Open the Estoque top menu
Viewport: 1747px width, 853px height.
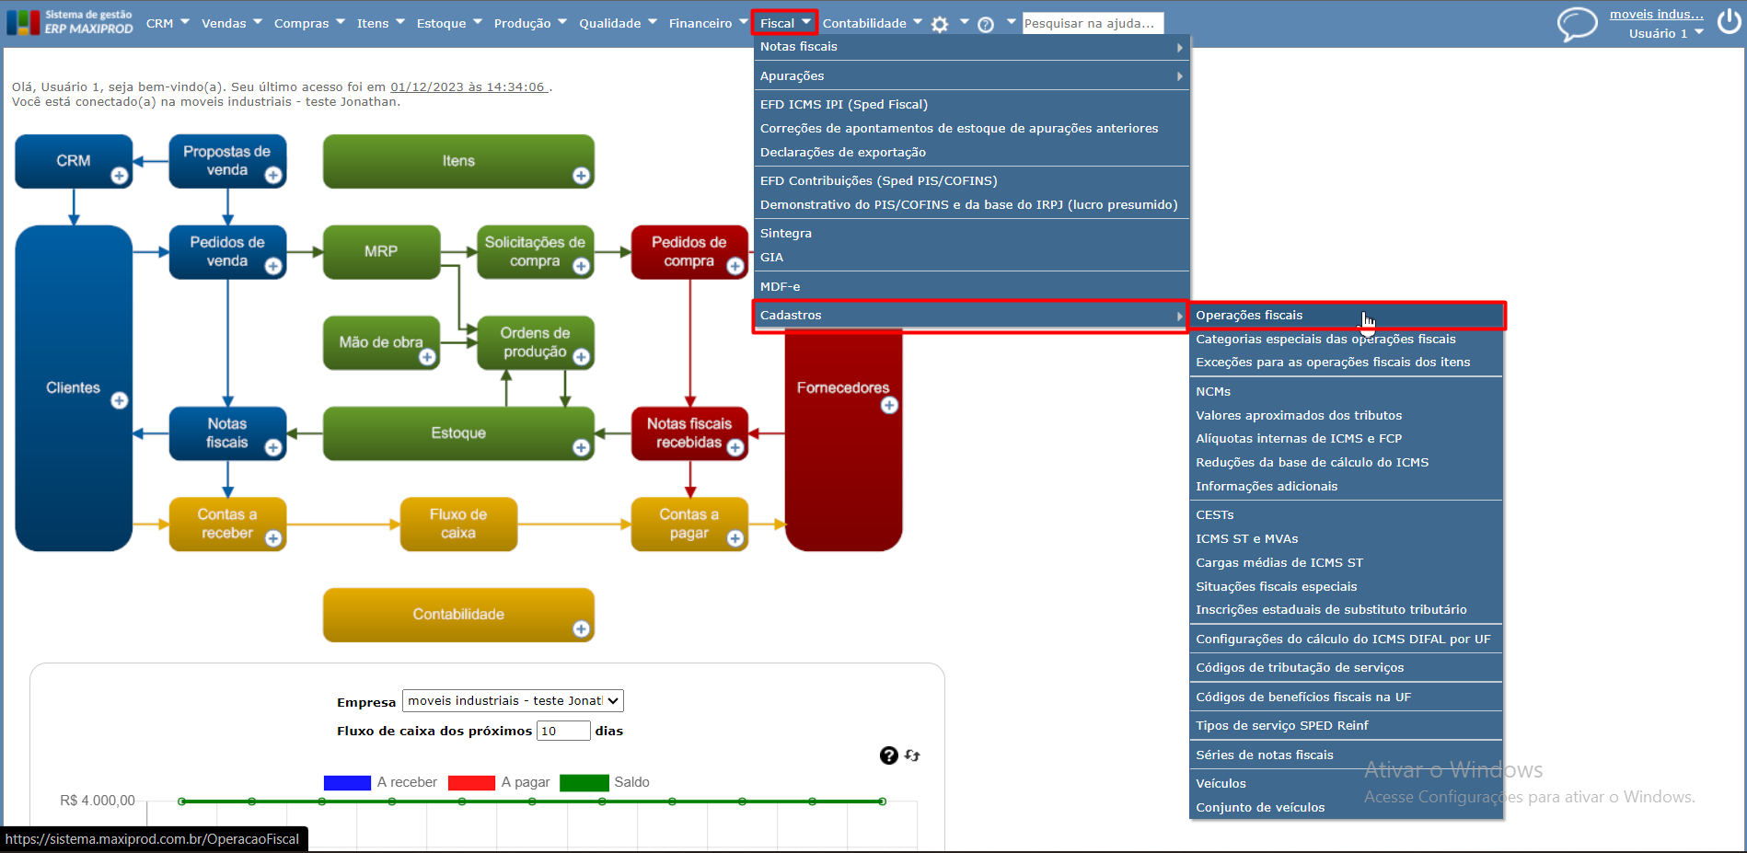(449, 23)
